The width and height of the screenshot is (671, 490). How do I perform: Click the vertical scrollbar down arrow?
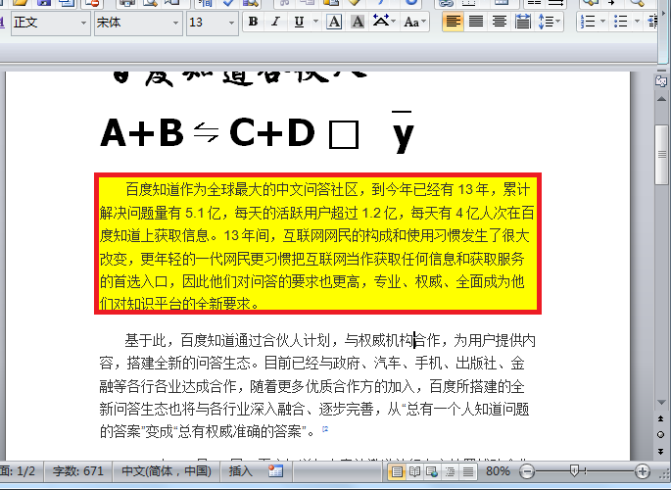(661, 403)
